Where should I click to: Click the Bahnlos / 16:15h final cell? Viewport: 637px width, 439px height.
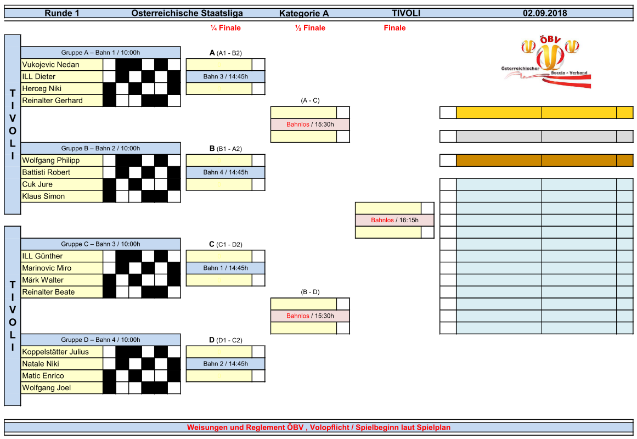394,220
